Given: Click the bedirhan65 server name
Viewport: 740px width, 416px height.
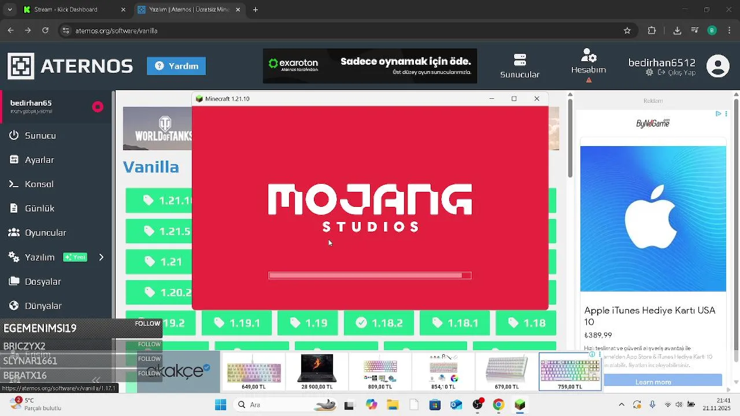Looking at the screenshot, I should click(x=31, y=103).
